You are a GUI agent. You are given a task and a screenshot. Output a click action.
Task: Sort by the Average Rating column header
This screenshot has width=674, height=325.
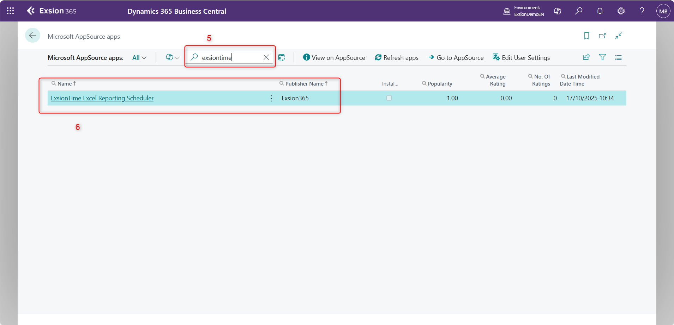click(x=496, y=80)
